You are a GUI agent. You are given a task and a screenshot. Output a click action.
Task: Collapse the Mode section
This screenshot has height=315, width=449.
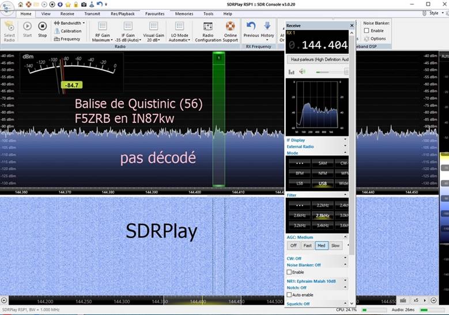pyautogui.click(x=345, y=153)
